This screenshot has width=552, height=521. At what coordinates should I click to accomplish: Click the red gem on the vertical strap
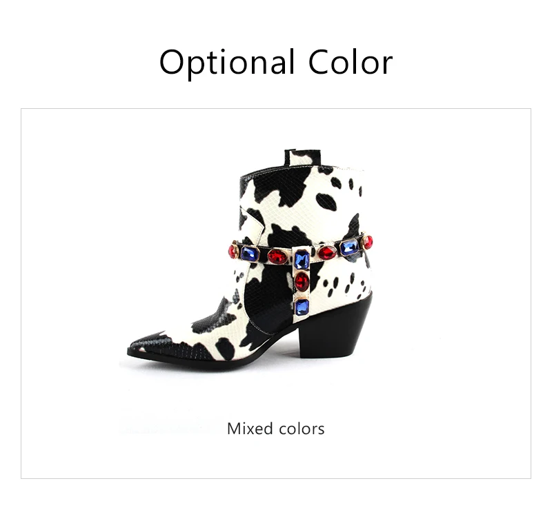(x=302, y=281)
